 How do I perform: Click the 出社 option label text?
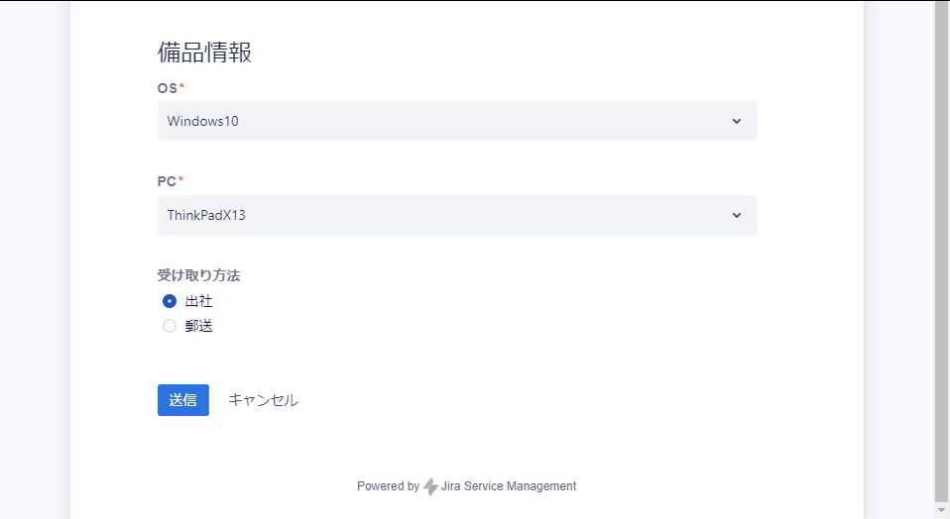click(x=198, y=301)
